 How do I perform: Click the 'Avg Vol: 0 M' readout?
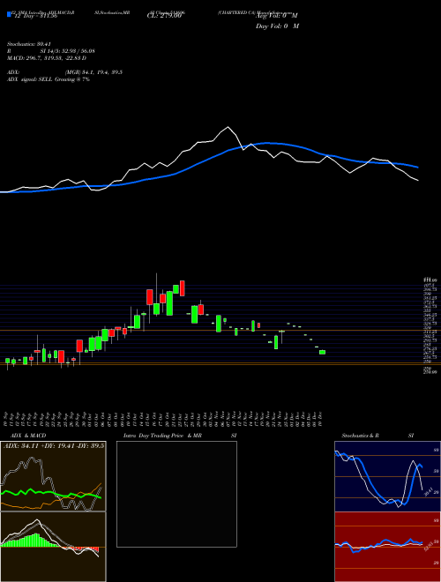[277, 16]
